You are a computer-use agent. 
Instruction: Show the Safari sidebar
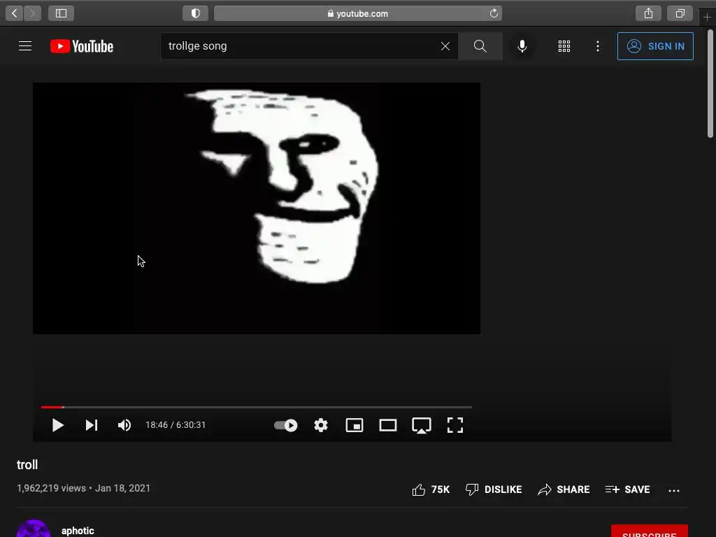pyautogui.click(x=62, y=13)
